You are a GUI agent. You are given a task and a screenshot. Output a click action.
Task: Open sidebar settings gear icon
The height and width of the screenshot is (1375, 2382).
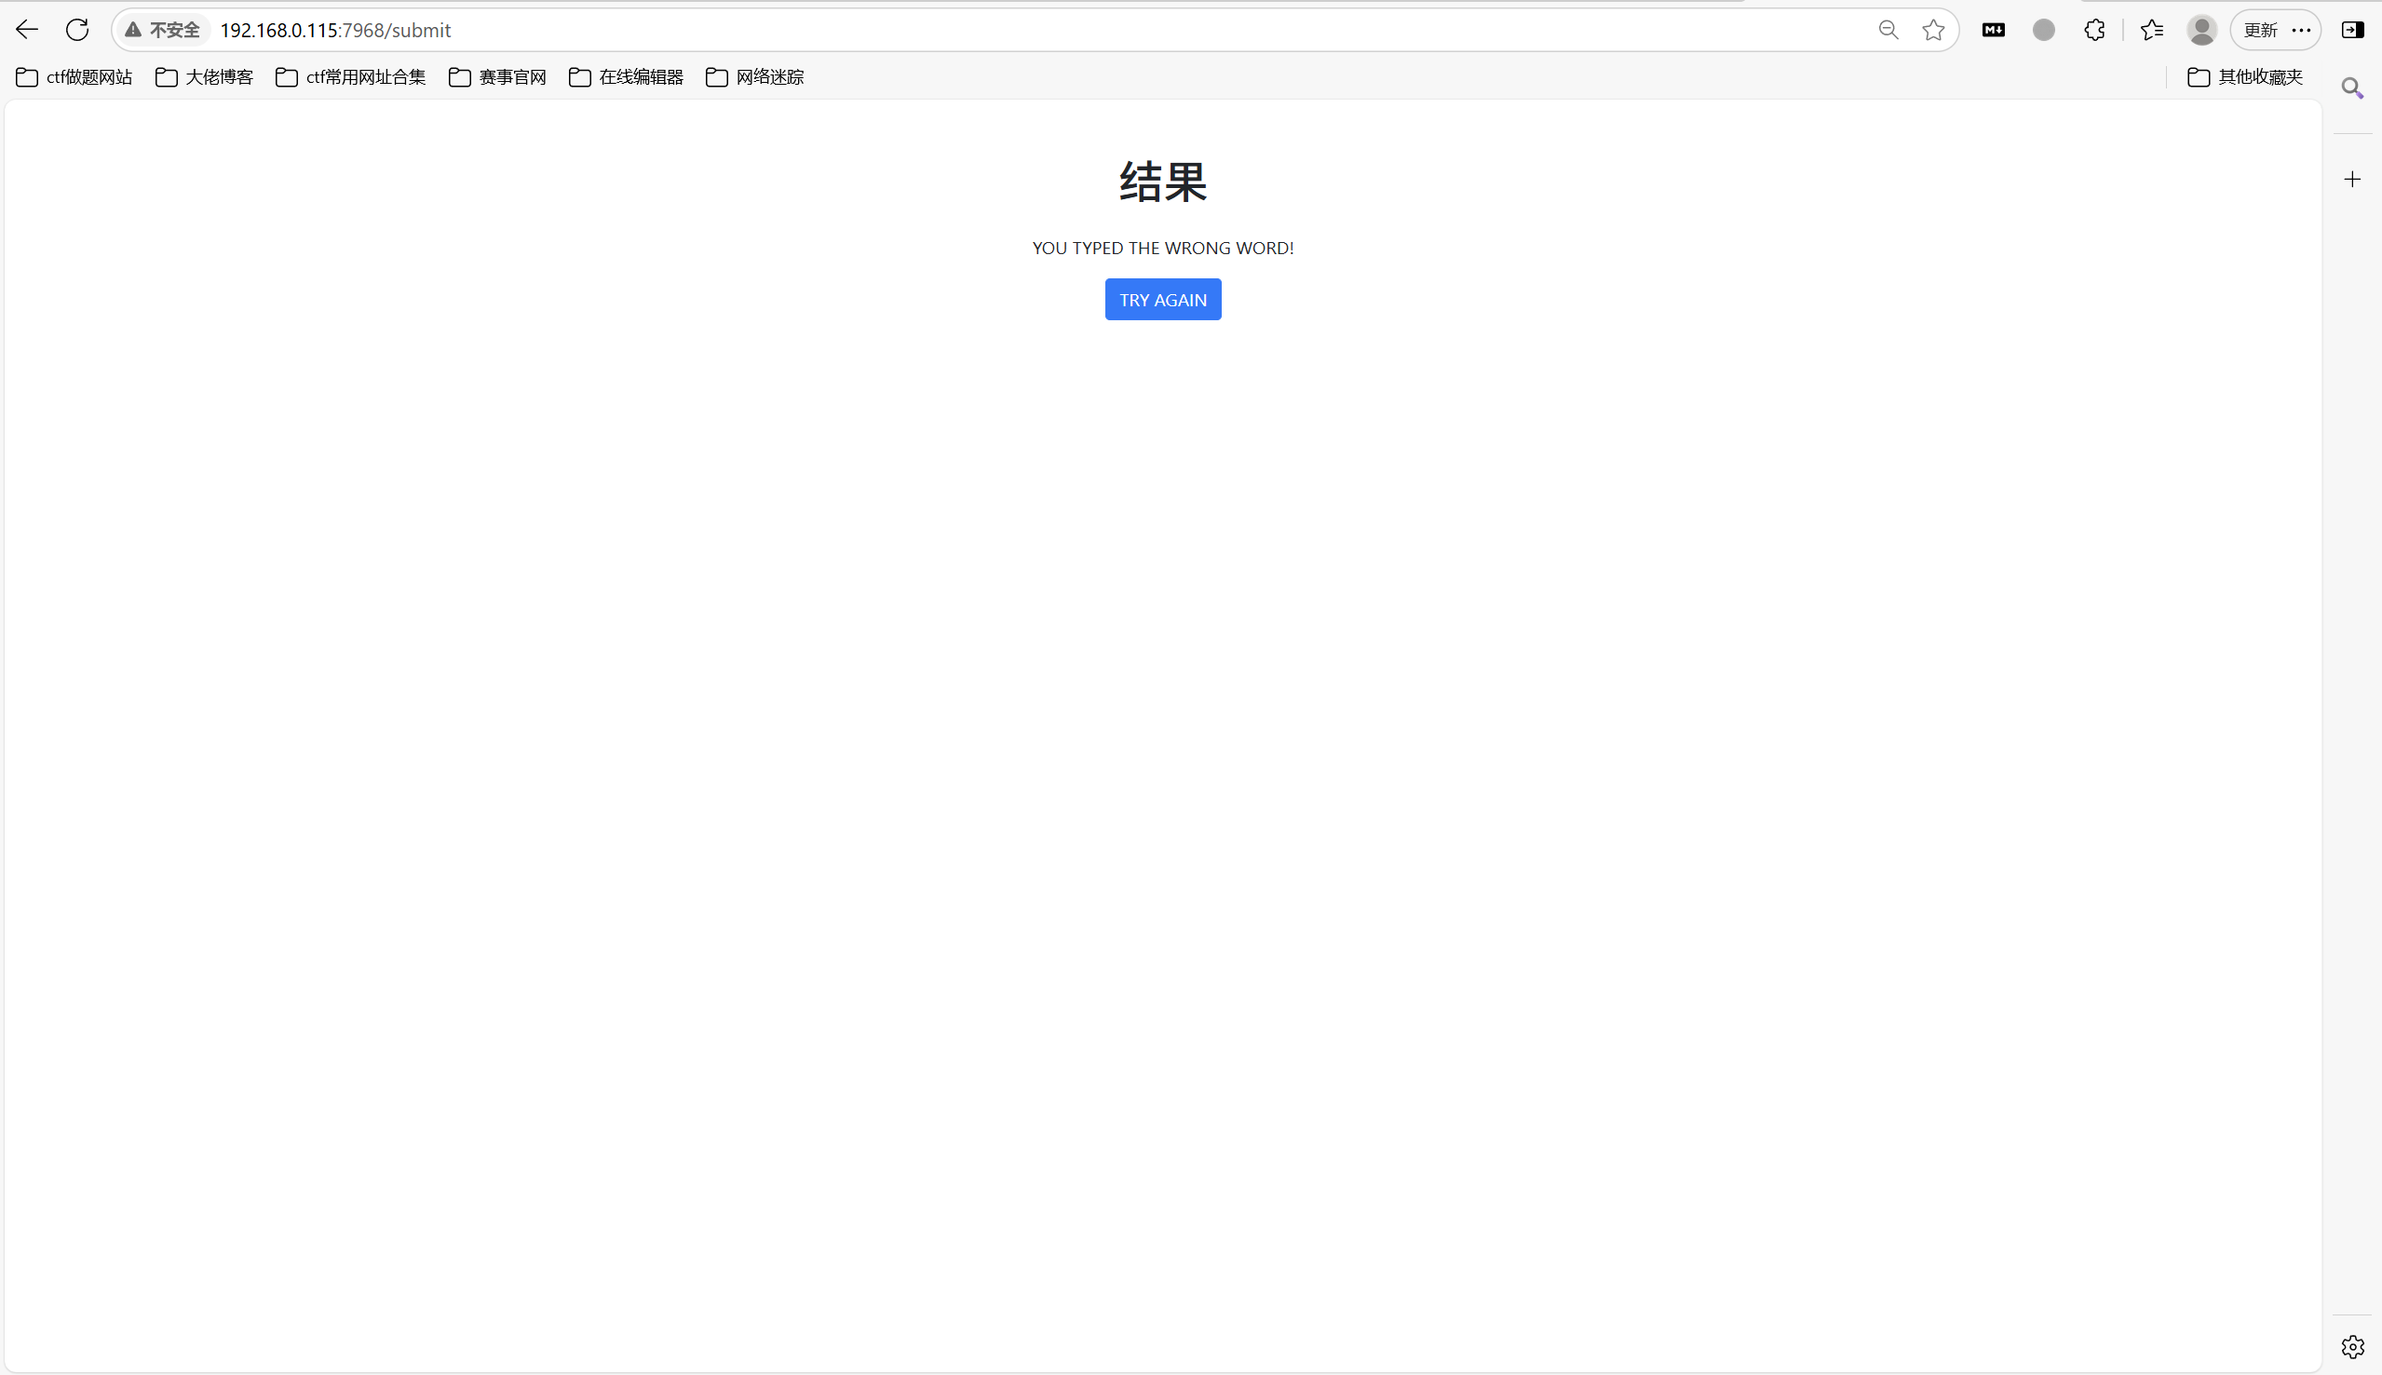point(2353,1347)
